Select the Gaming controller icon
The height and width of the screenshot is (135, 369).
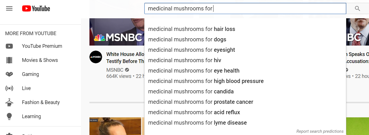point(9,74)
